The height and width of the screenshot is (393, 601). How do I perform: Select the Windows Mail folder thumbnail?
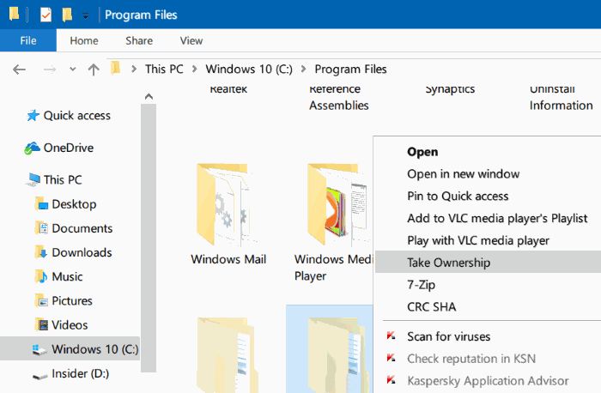pyautogui.click(x=225, y=205)
